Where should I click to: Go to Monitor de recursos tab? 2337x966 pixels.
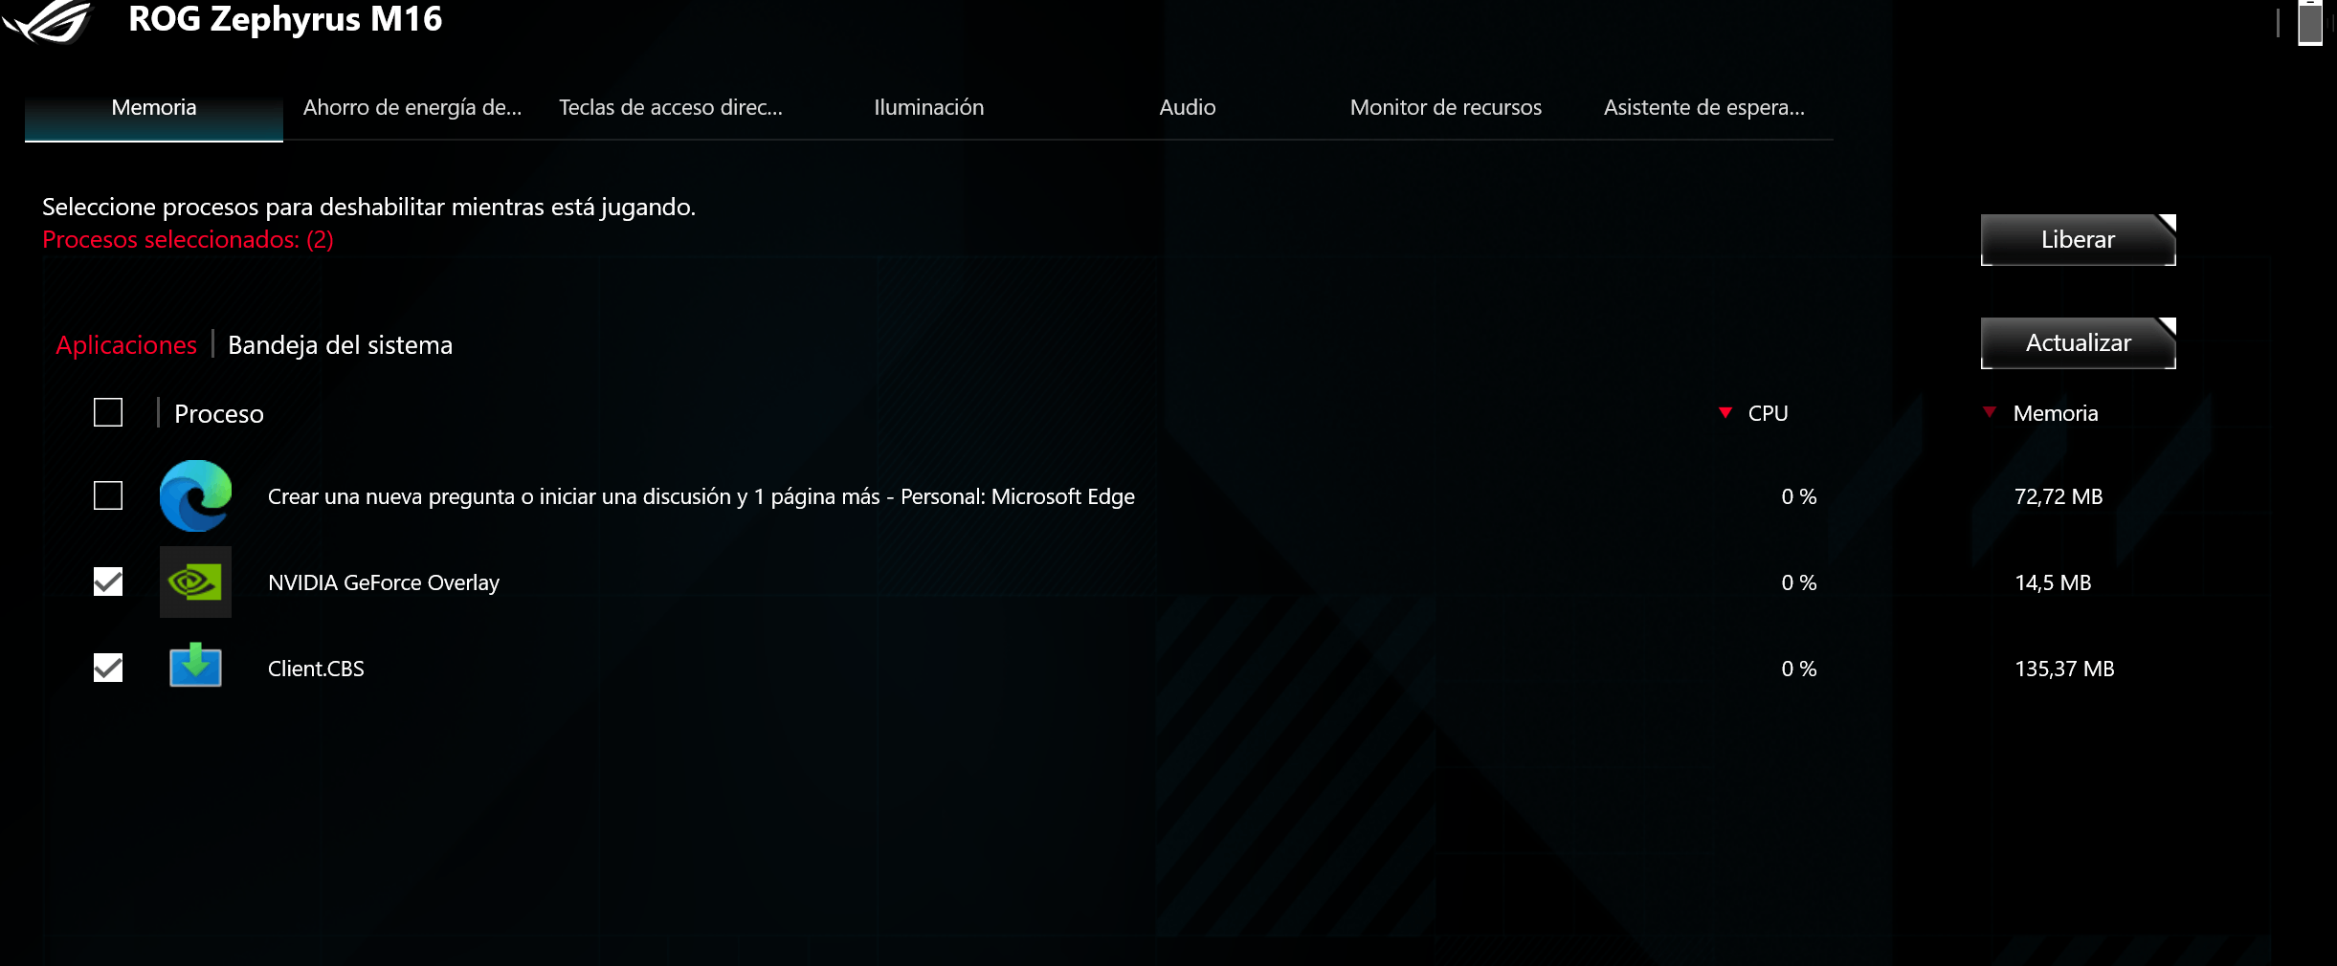[1446, 108]
